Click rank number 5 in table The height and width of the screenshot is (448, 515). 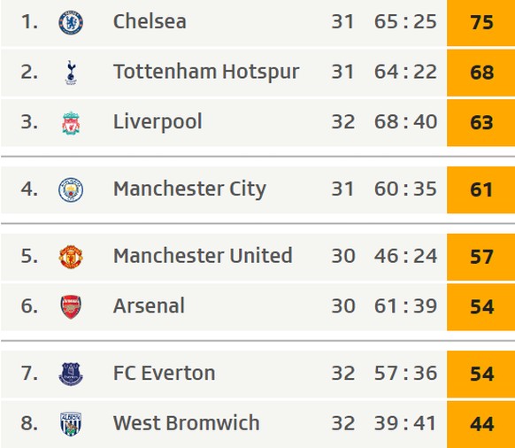point(29,256)
